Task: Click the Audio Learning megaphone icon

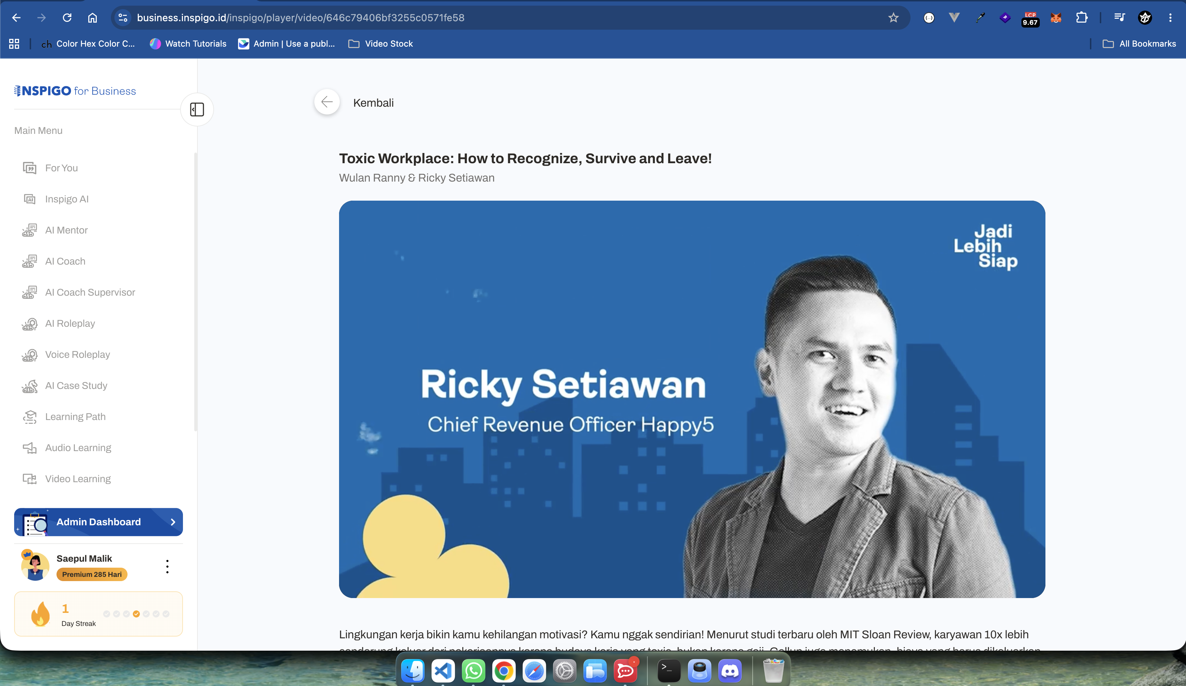Action: click(30, 448)
